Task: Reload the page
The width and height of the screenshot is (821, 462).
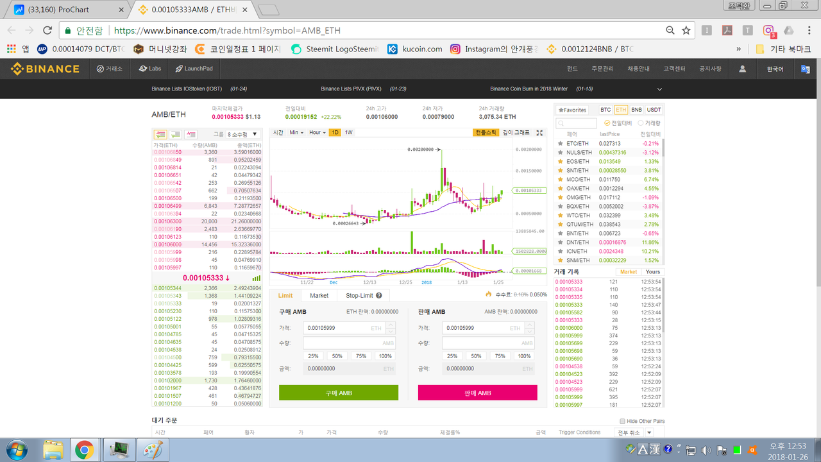Action: tap(47, 30)
